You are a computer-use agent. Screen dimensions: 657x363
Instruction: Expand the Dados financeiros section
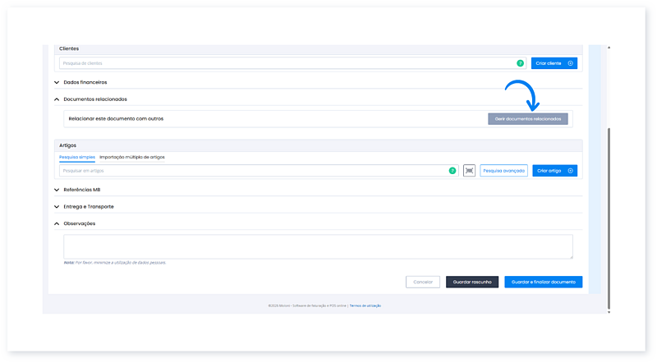click(x=57, y=82)
